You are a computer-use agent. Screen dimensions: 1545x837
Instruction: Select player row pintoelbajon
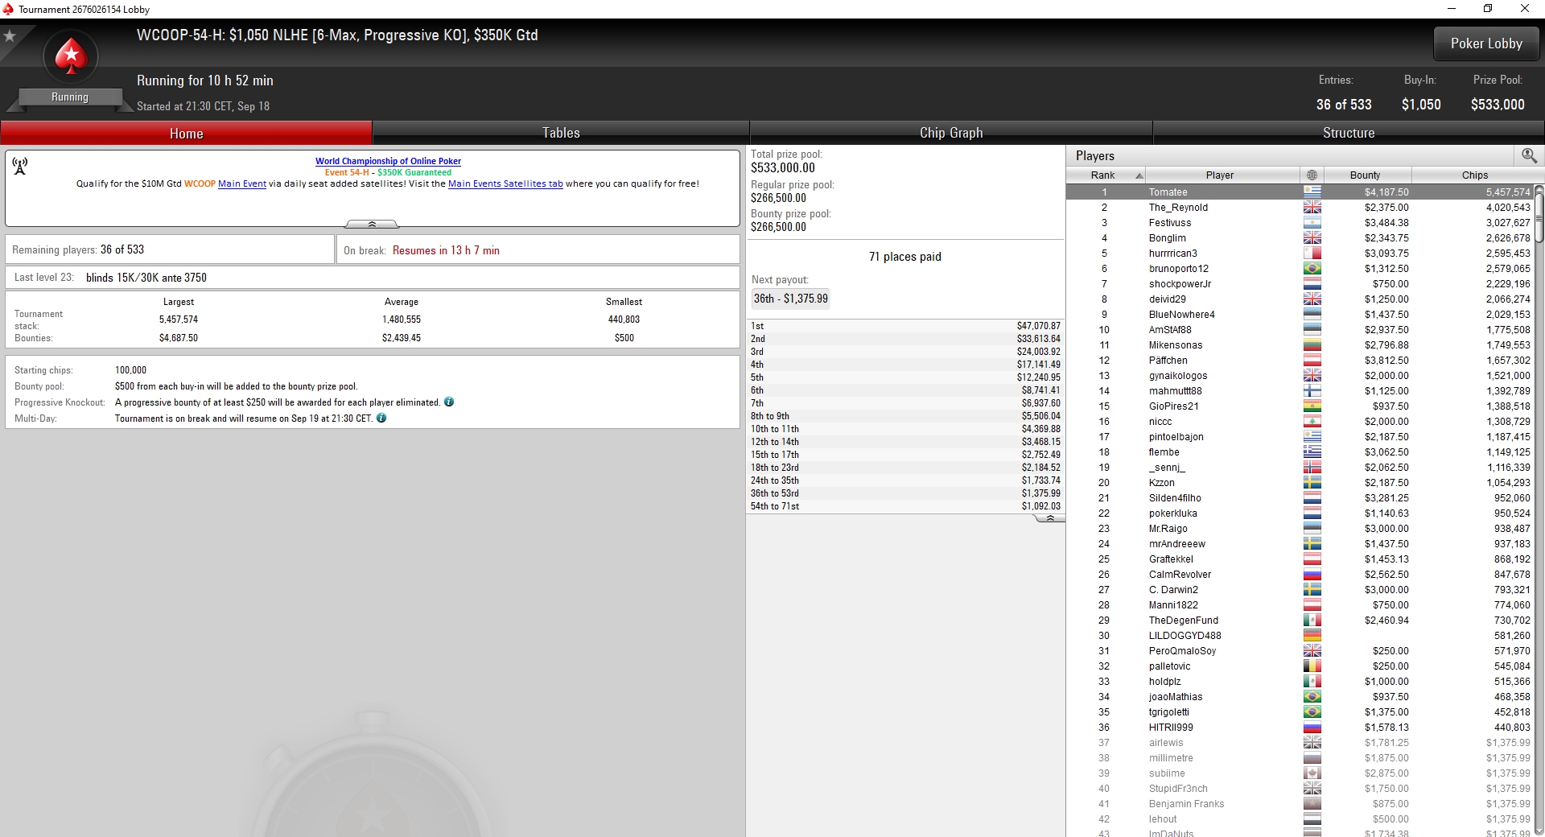tap(1300, 436)
